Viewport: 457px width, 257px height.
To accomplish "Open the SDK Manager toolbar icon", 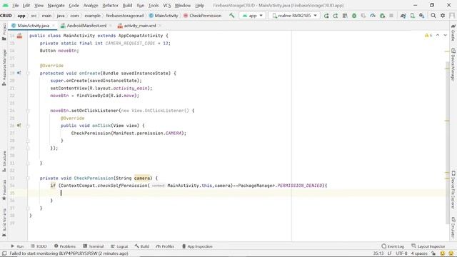I will (422, 16).
